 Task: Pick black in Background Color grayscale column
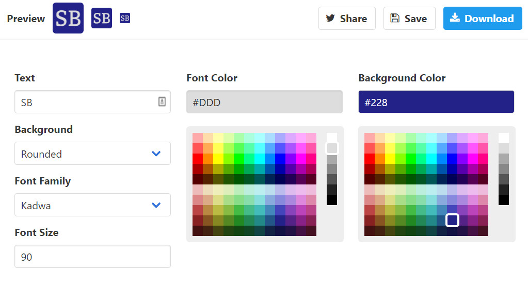point(504,200)
